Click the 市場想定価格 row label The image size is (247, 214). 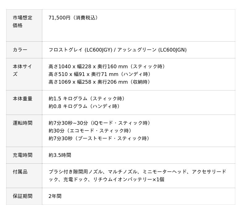(22, 22)
